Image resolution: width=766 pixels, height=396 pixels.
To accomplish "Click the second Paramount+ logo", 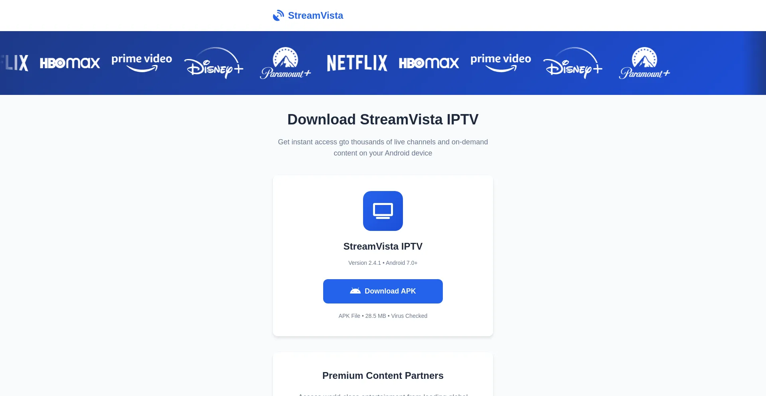I will 644,63.
